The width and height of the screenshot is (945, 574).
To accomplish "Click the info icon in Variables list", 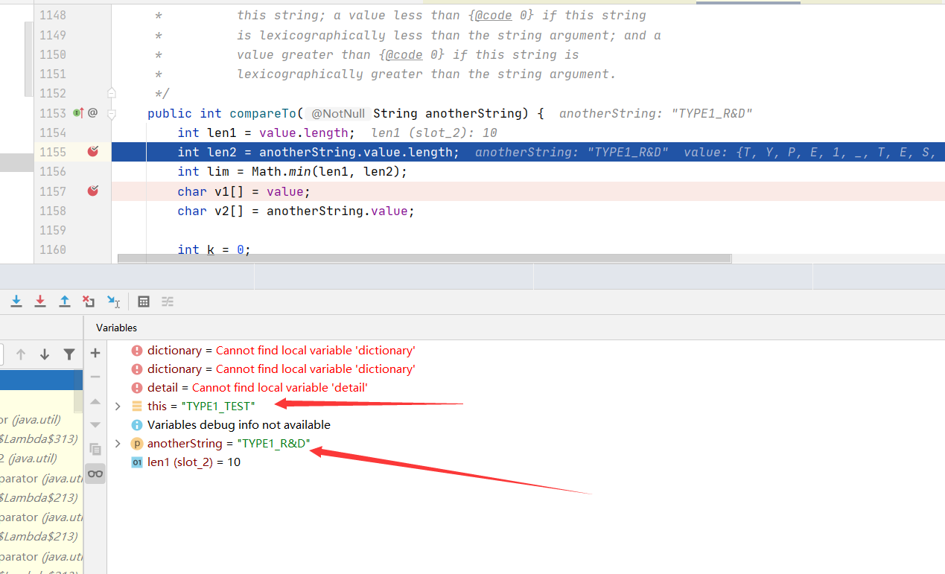I will (x=136, y=424).
